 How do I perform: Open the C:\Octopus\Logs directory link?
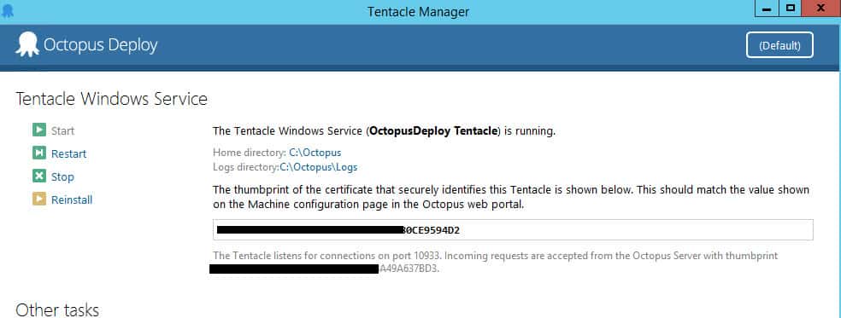[319, 167]
